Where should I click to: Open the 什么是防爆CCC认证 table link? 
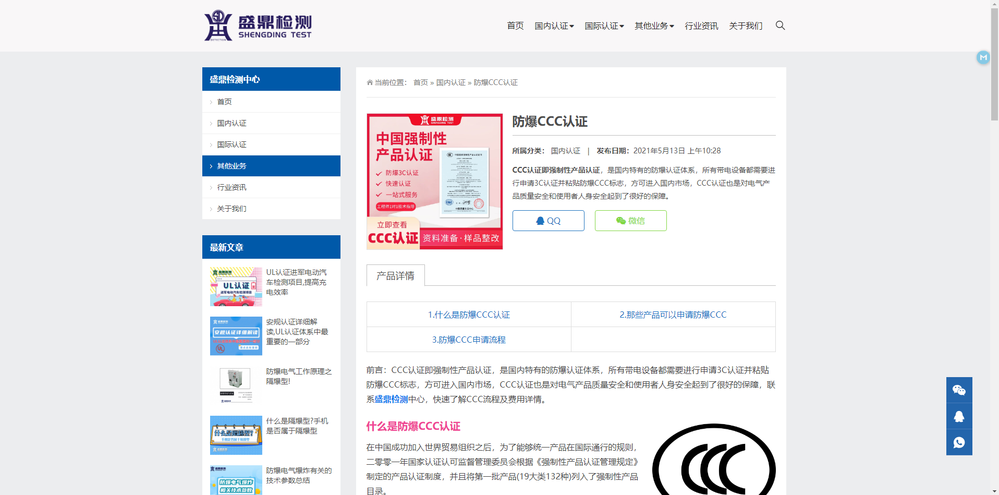(468, 315)
